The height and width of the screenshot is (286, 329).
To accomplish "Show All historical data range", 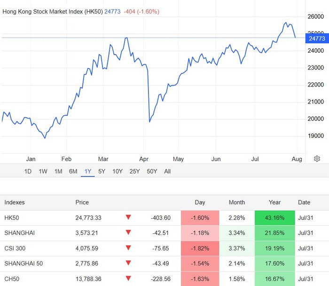I will [167, 172].
